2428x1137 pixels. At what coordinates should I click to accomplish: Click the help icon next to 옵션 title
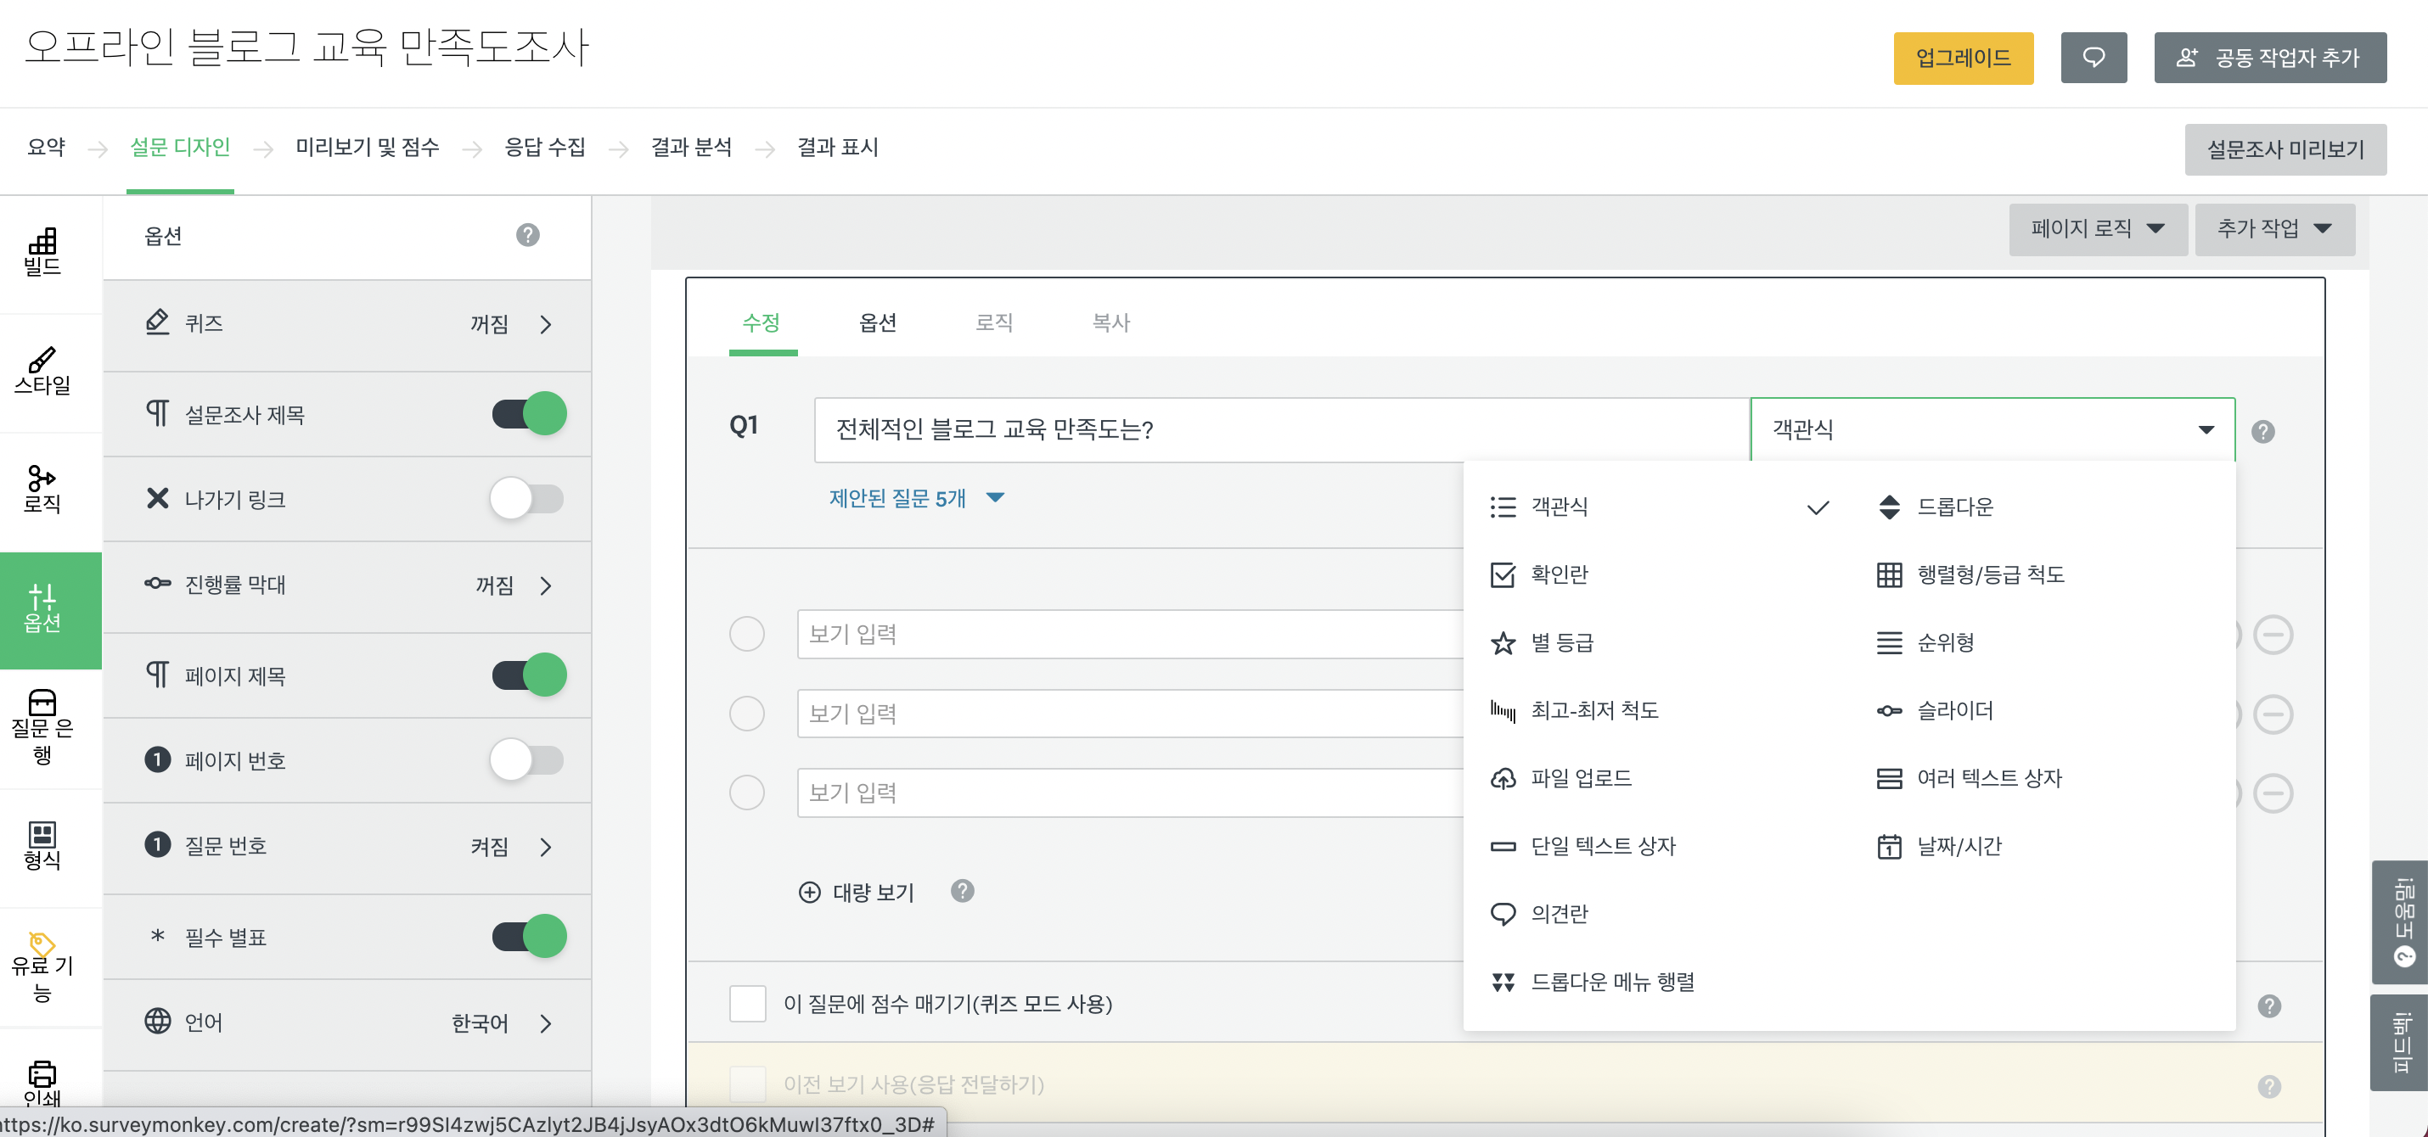528,234
